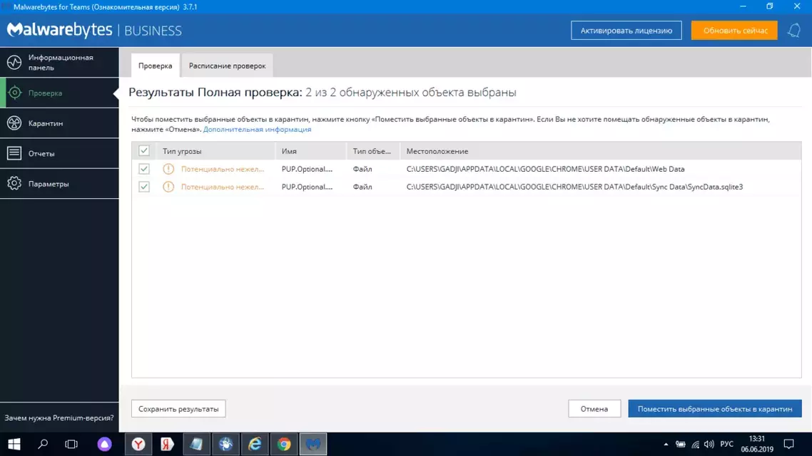Uncheck the SyncData.sqlite3 threat checkbox
Image resolution: width=812 pixels, height=456 pixels.
144,187
